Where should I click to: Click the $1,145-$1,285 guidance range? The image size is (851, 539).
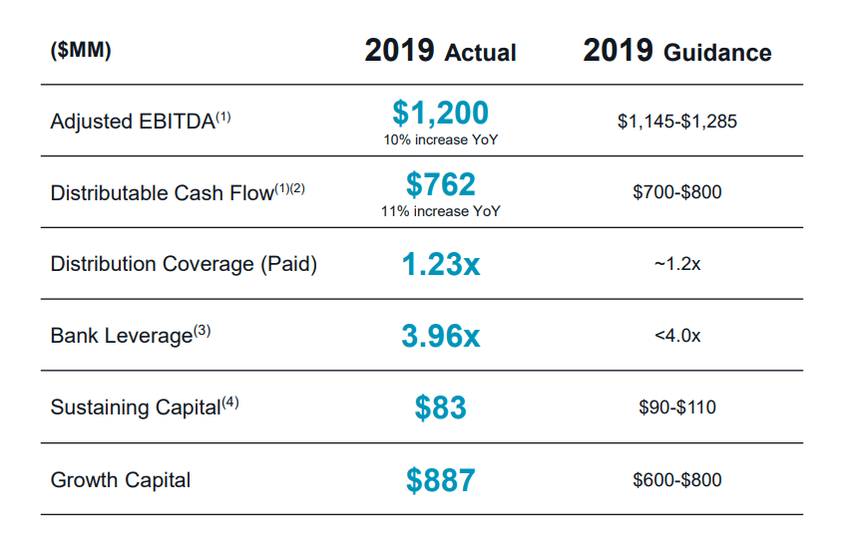(676, 122)
